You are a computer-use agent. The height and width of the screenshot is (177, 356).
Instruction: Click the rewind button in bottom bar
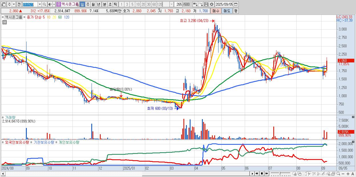tap(257, 174)
